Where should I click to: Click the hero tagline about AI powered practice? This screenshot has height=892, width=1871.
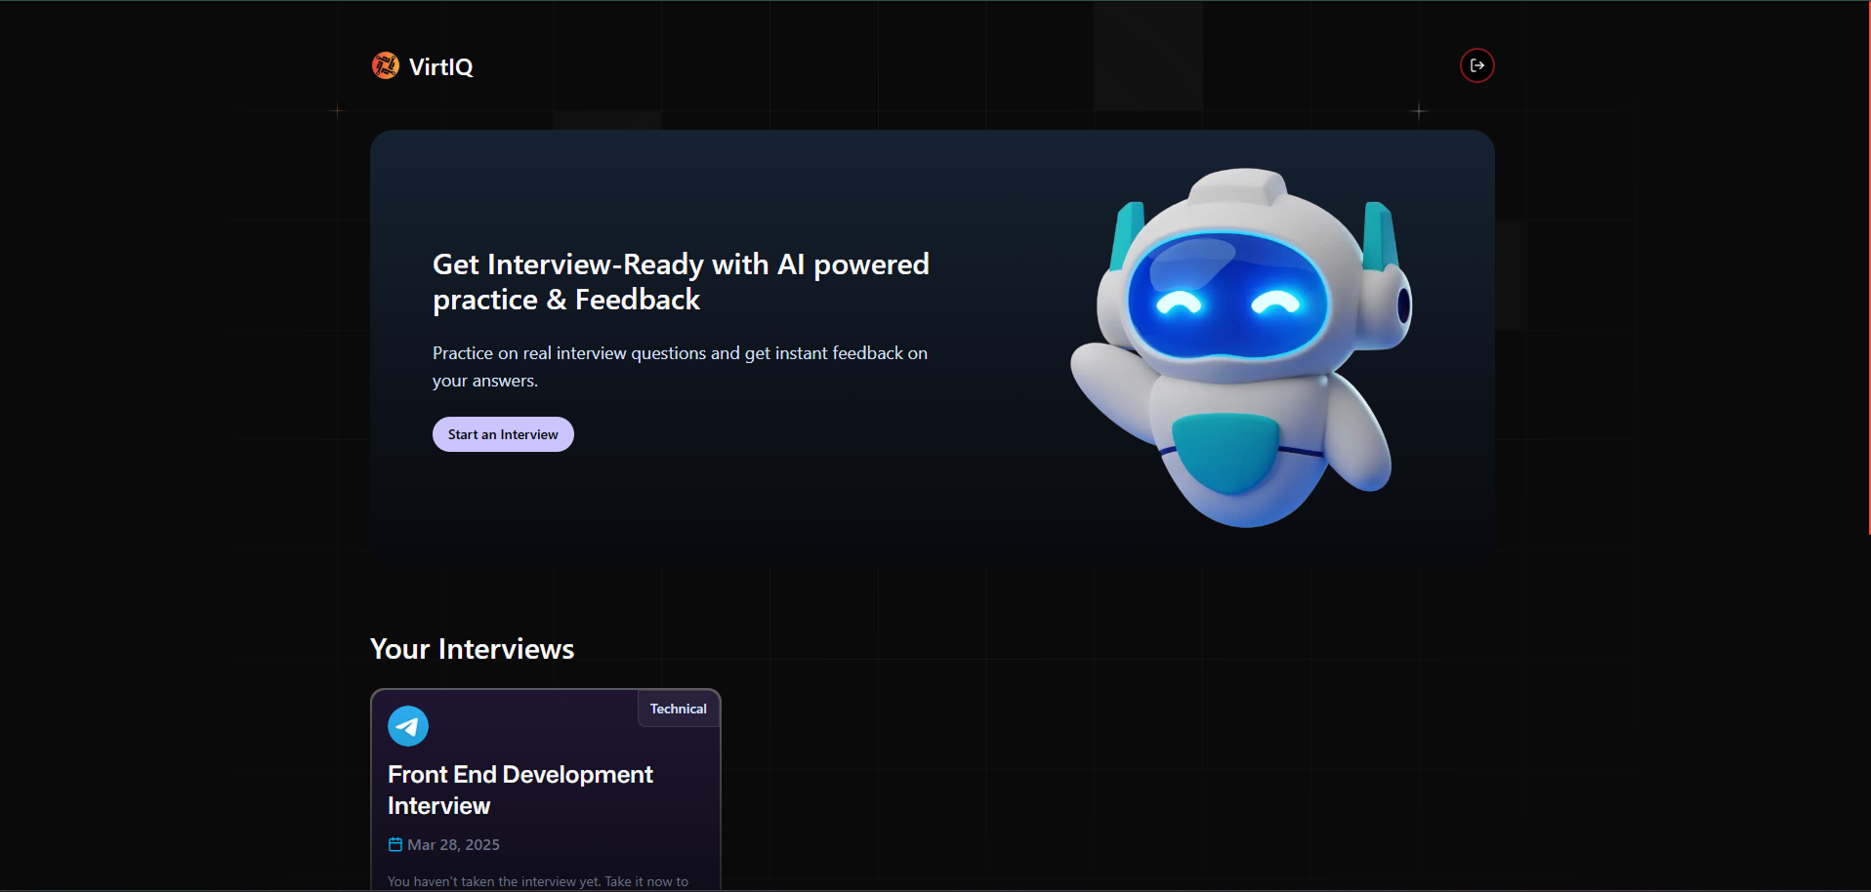tap(681, 281)
